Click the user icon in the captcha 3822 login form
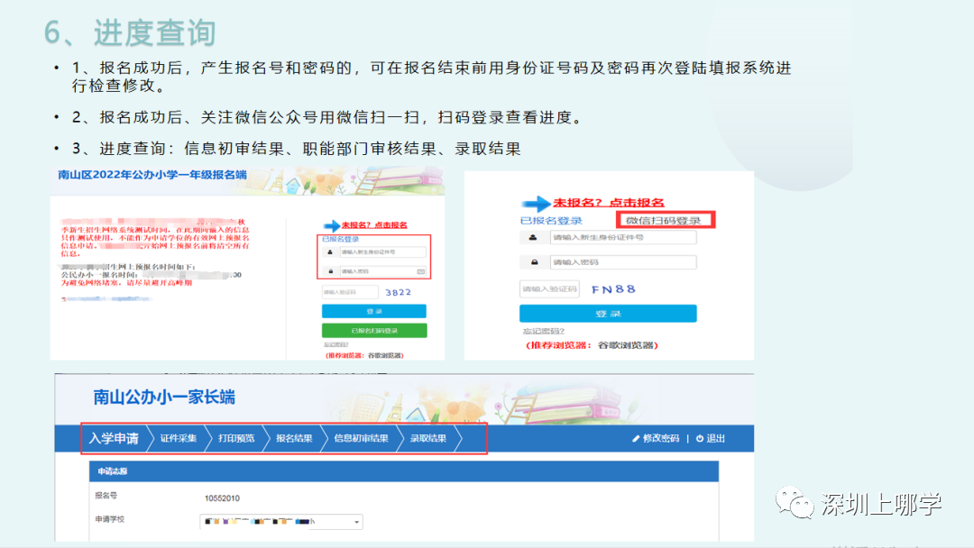The image size is (974, 548). 330,252
